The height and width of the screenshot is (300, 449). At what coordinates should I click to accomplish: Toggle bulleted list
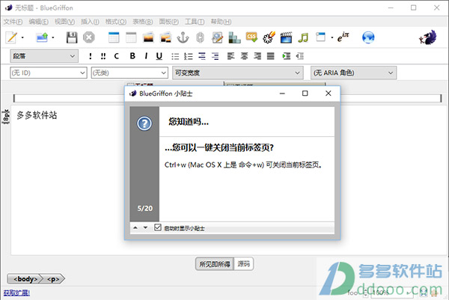tap(175, 56)
